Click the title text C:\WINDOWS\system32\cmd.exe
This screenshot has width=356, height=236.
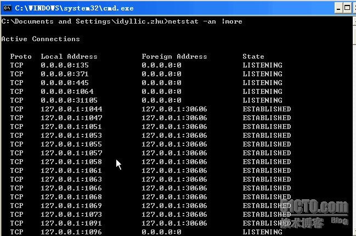tap(74, 8)
